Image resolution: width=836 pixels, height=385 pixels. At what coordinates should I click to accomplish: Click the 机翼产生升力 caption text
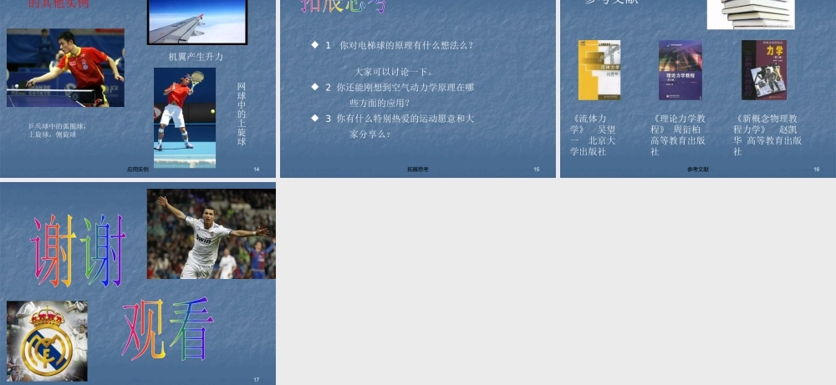[196, 57]
